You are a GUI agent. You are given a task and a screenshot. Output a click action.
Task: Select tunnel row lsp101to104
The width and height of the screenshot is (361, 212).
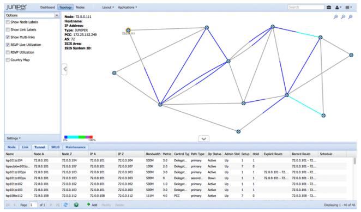pyautogui.click(x=176, y=160)
